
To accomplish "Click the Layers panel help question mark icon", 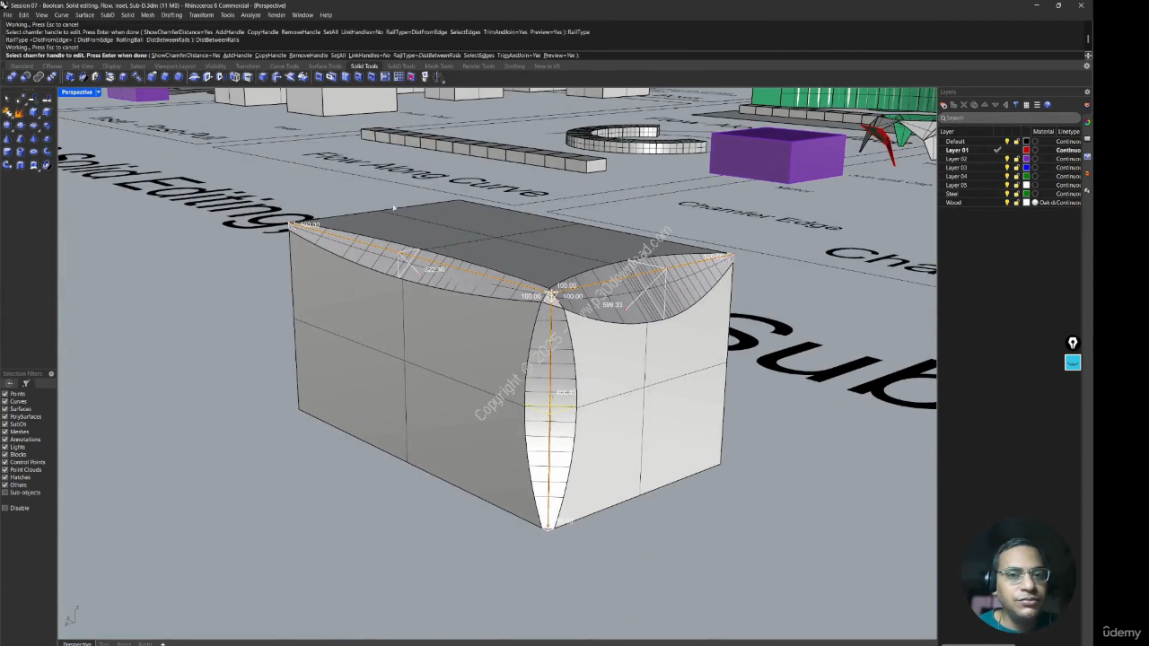I will (x=1047, y=105).
